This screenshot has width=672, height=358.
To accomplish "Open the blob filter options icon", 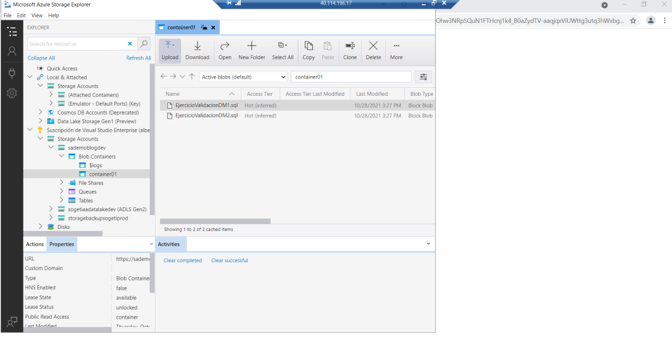I will [x=423, y=77].
